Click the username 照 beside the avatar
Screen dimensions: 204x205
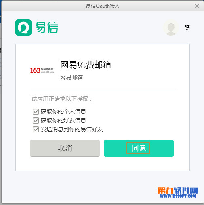point(187,28)
